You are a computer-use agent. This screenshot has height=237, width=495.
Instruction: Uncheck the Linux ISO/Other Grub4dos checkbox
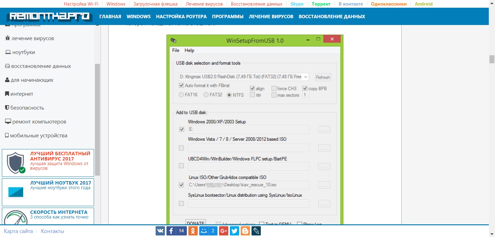181,185
